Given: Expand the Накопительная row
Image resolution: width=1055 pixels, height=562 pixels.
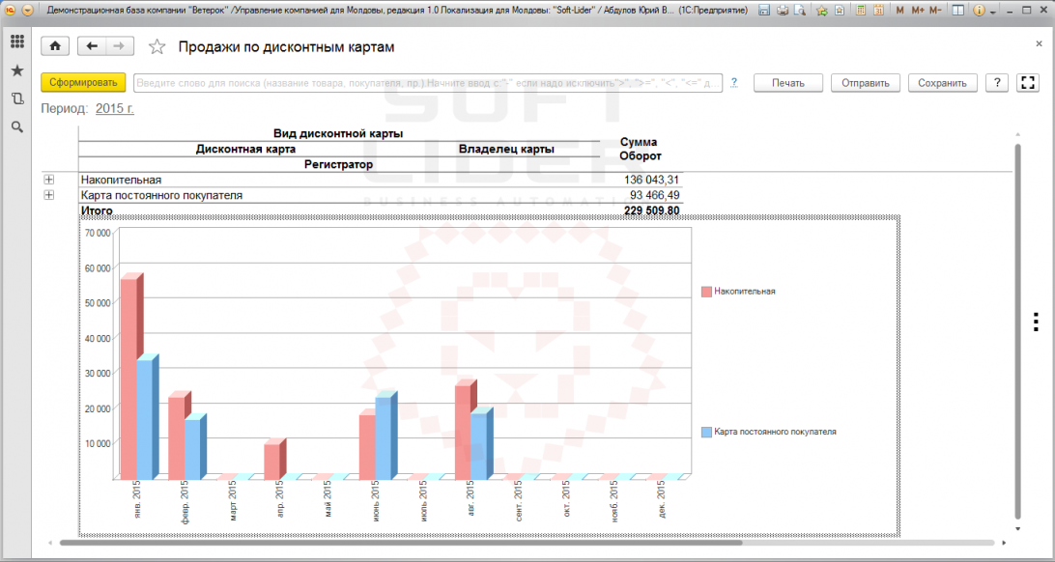Looking at the screenshot, I should coord(48,180).
